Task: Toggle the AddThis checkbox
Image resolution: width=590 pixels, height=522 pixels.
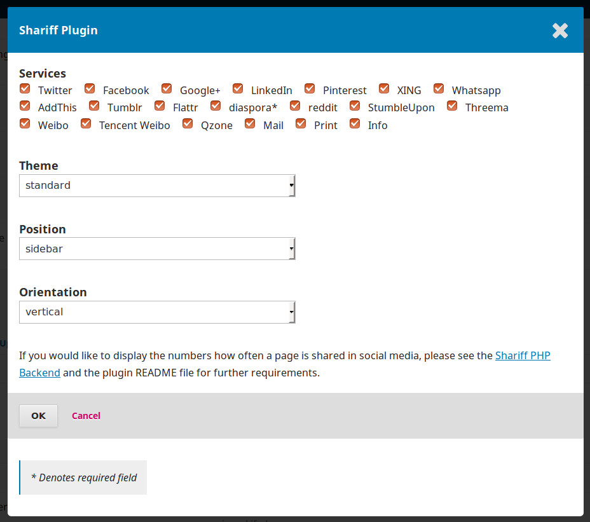Action: (x=25, y=106)
